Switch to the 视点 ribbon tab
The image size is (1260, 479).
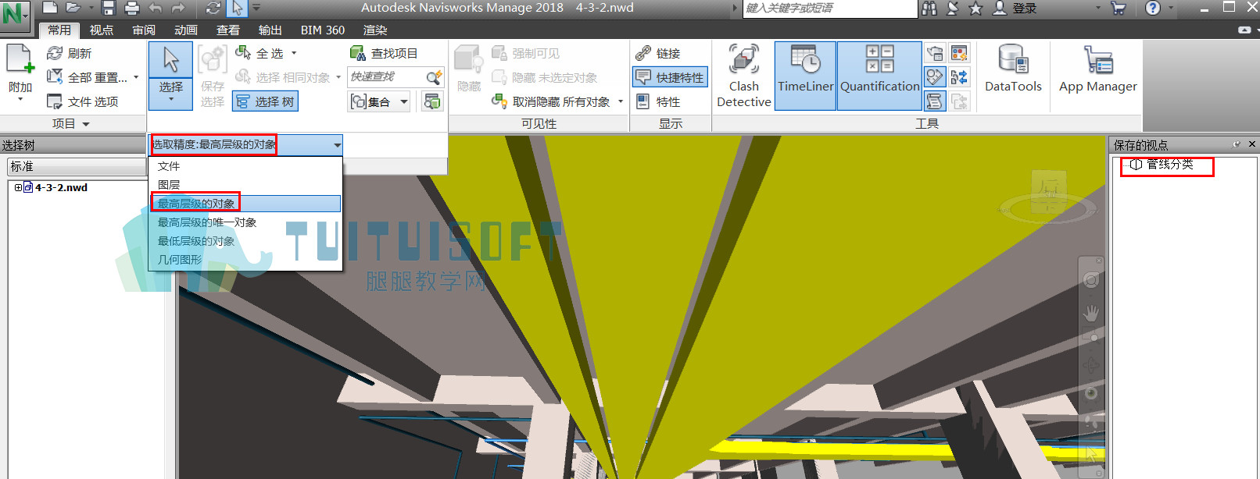pyautogui.click(x=102, y=30)
